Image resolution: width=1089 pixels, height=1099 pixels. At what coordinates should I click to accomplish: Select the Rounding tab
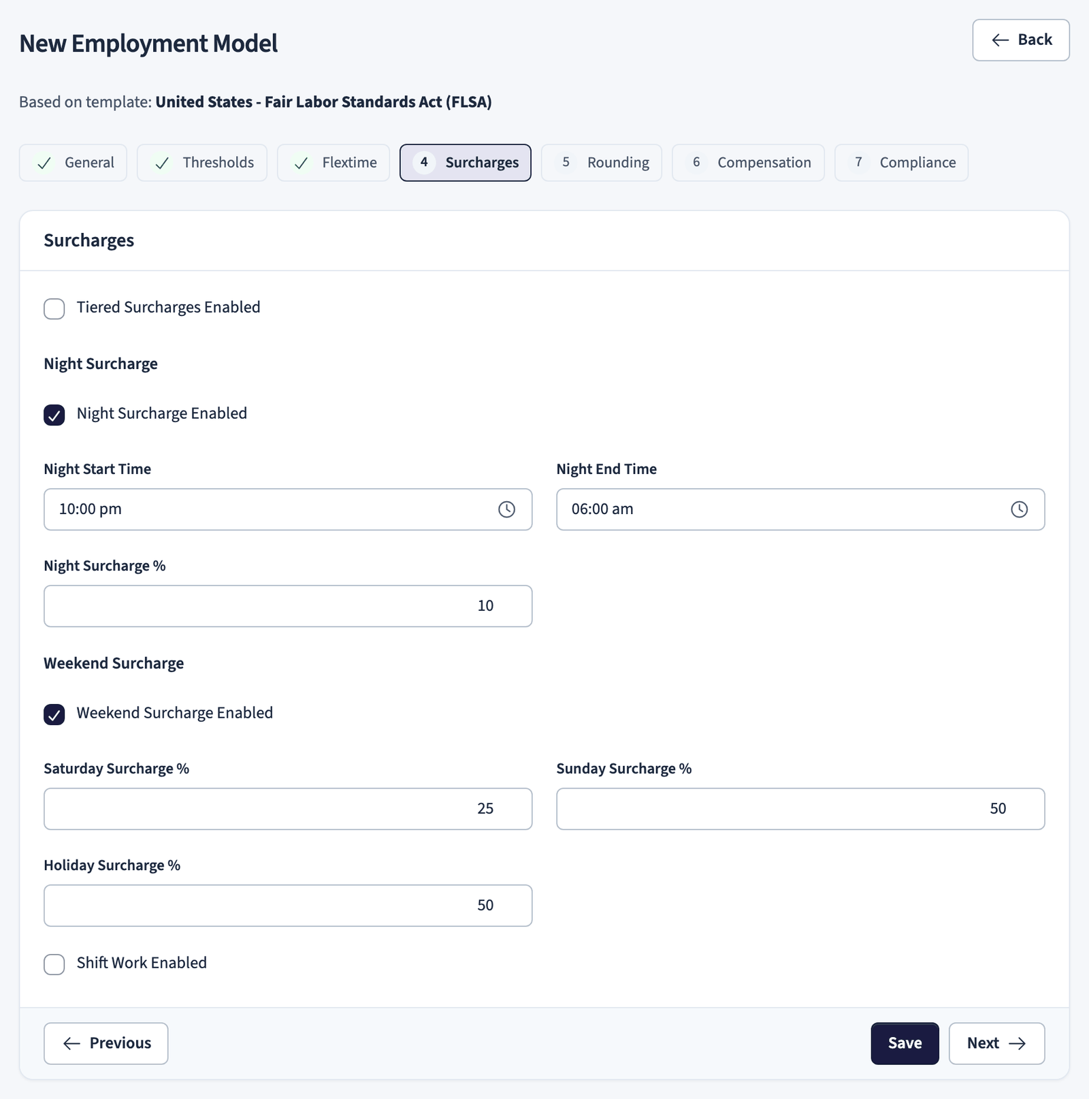(602, 163)
